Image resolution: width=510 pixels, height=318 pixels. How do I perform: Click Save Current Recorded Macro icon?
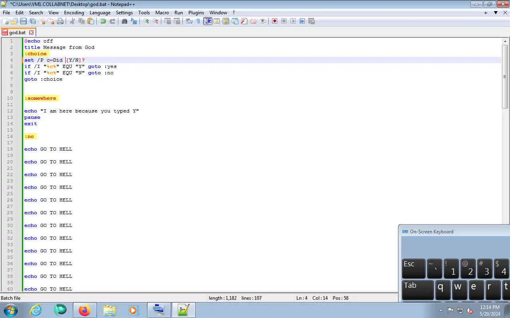coord(312,21)
